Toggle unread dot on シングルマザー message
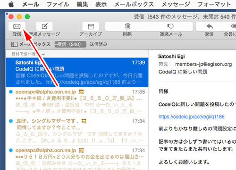The image size is (236, 170). pyautogui.click(x=11, y=121)
